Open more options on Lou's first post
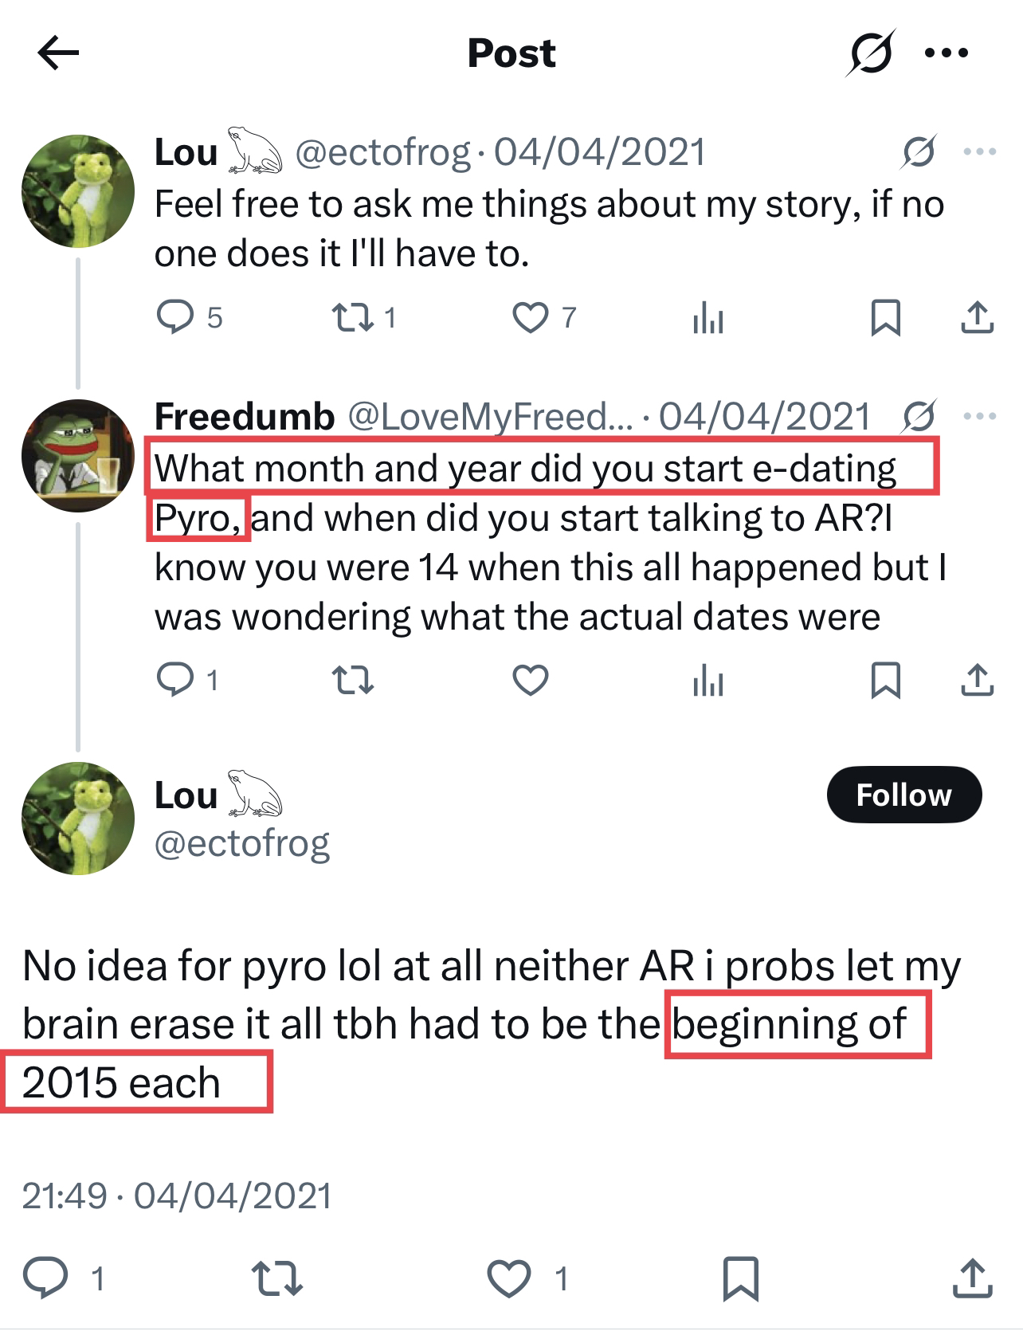 point(979,151)
